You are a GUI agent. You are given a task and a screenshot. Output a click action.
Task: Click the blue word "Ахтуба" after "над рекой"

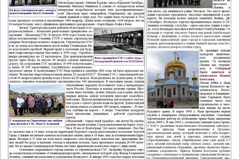coord(217,33)
